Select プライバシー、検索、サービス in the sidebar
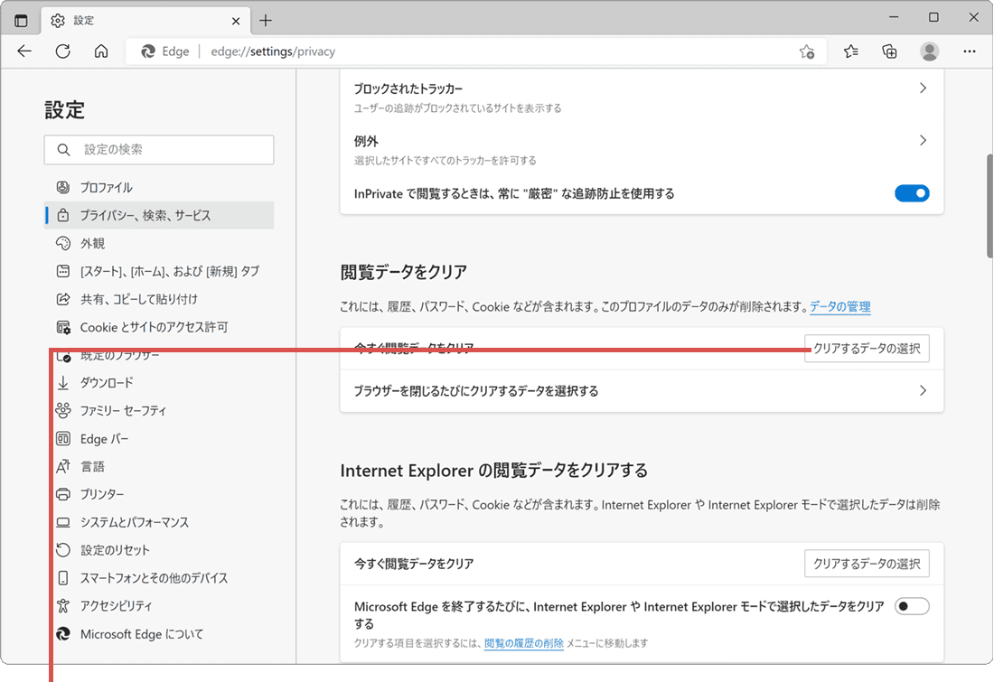Image resolution: width=994 pixels, height=682 pixels. point(159,216)
